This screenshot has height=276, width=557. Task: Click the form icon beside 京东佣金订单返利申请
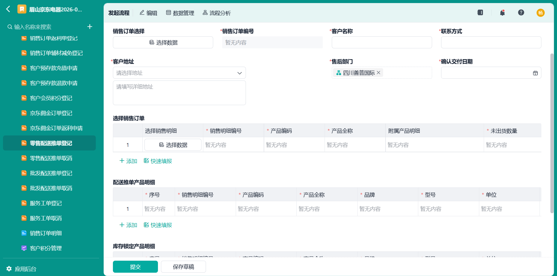click(24, 128)
